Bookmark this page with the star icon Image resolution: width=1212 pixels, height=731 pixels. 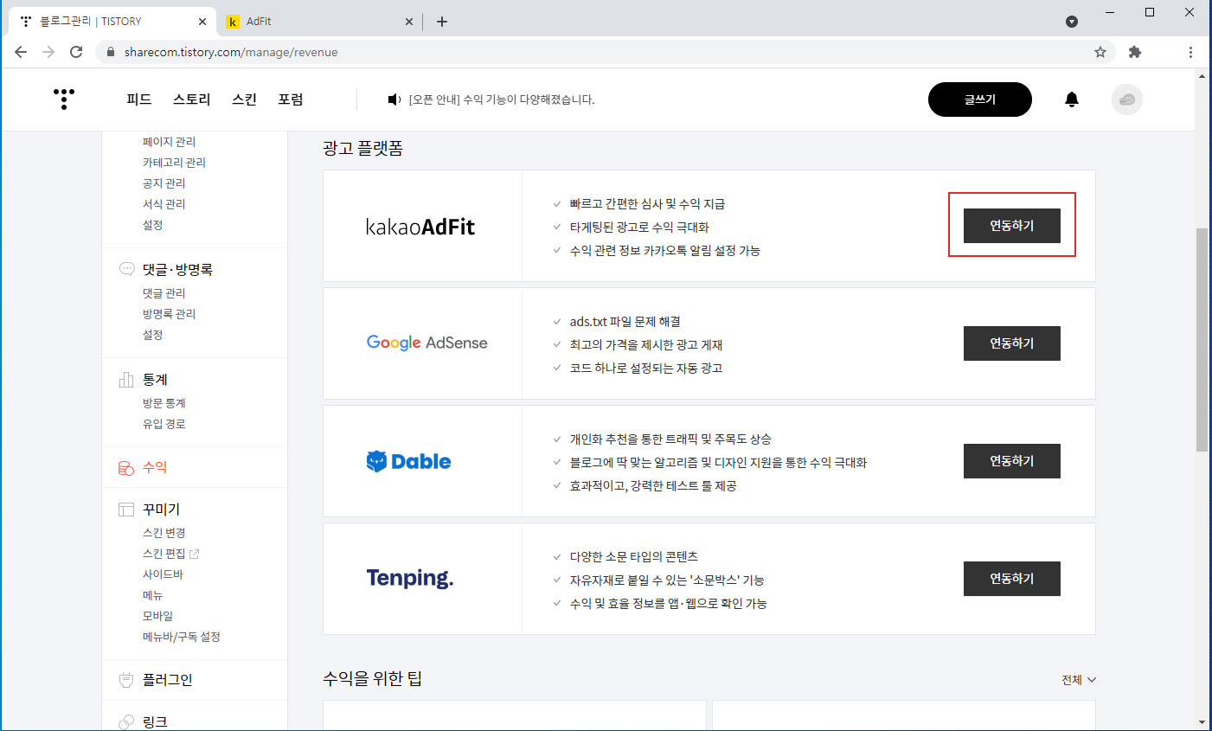pos(1100,52)
